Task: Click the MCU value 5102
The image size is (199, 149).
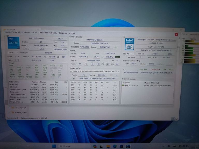Action: pos(62,46)
